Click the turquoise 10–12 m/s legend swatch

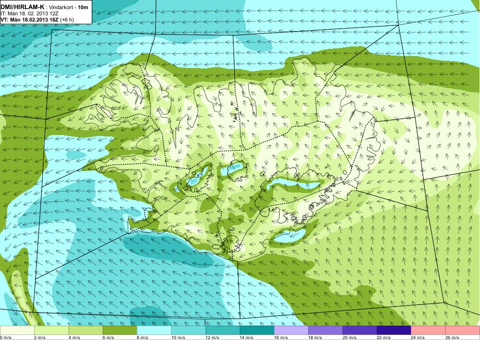pos(189,330)
